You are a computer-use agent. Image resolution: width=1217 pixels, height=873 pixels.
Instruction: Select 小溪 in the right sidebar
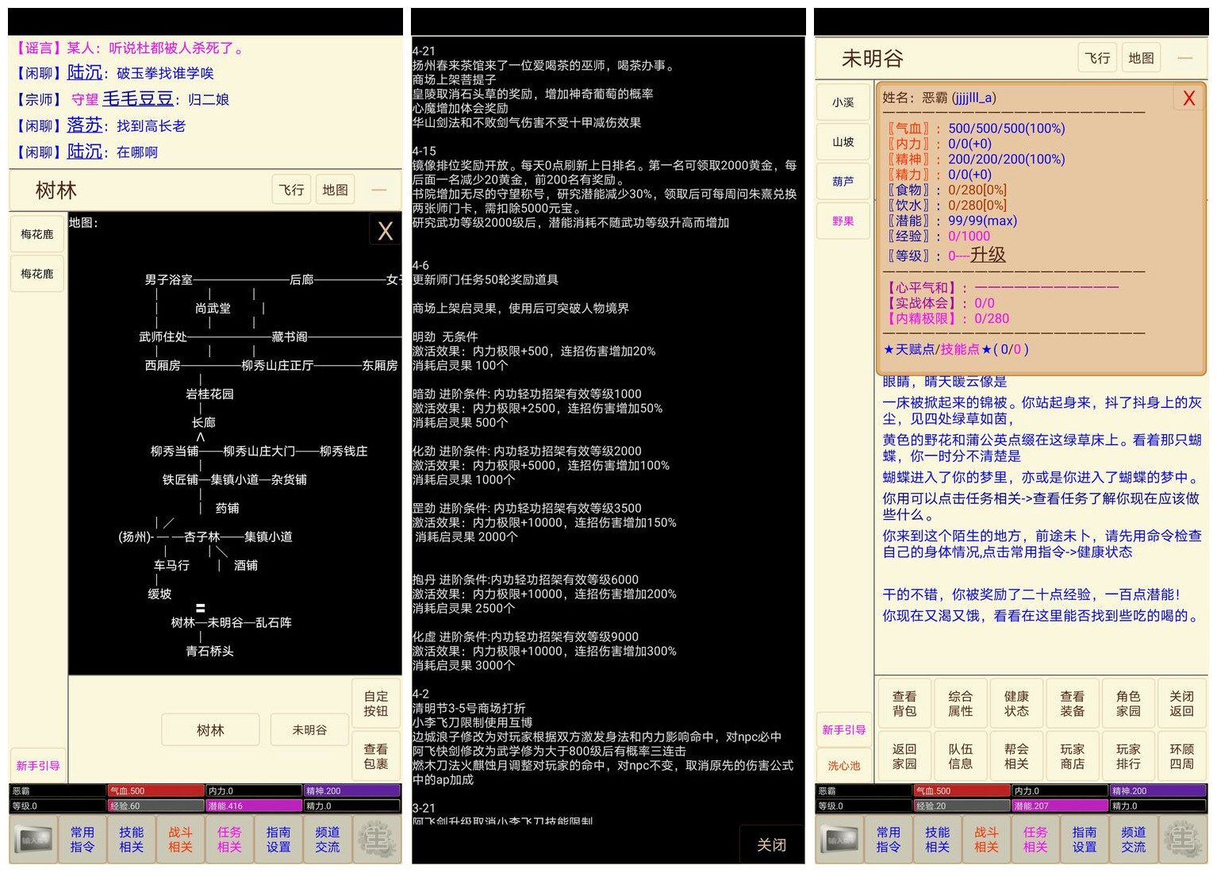point(843,102)
